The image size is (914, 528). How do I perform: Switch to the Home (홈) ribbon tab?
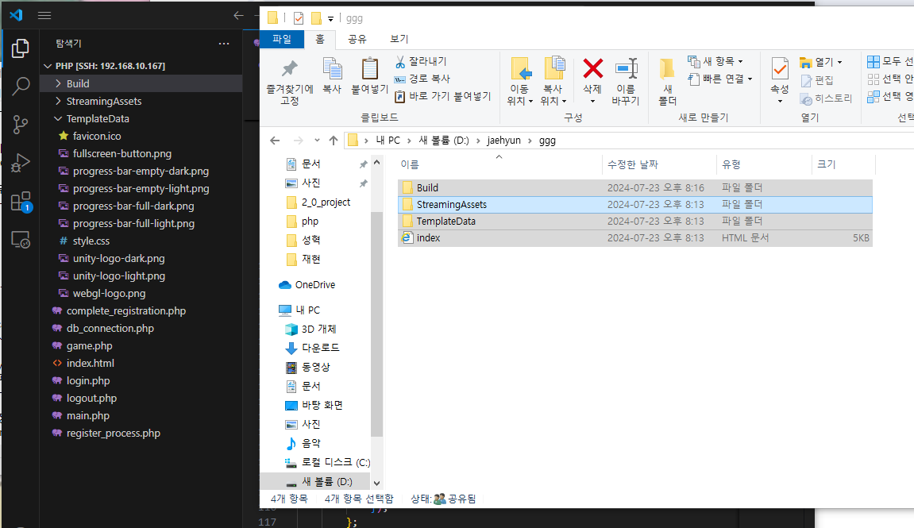[x=320, y=39]
